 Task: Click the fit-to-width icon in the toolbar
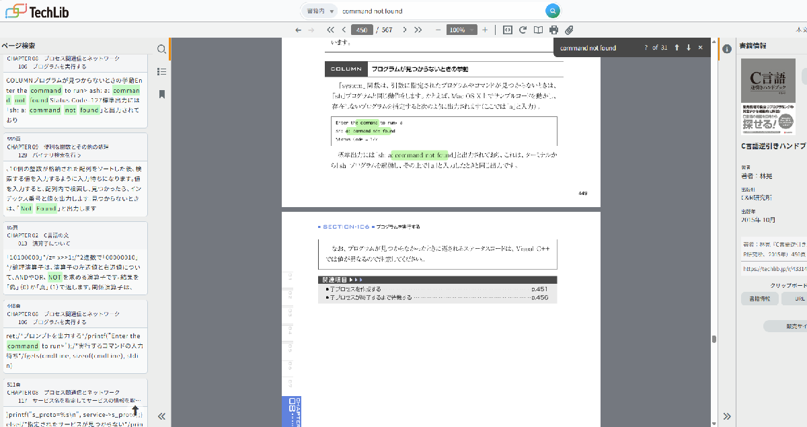[x=508, y=30]
